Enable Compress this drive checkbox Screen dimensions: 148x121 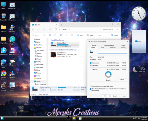coord(90,86)
